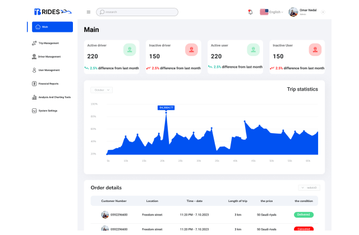
Task: Click the hamburger menu icon
Action: 88,12
